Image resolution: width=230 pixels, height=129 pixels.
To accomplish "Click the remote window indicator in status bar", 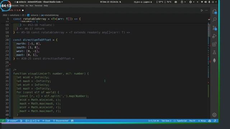I will (3, 121).
